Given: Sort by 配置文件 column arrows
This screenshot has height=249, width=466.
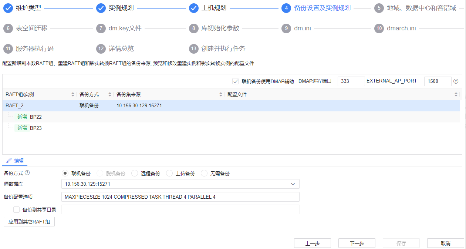Looking at the screenshot, I should [456, 95].
